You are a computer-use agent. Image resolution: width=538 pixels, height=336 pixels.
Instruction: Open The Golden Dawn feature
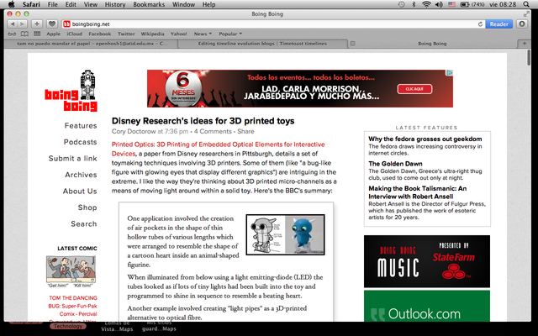(x=395, y=164)
